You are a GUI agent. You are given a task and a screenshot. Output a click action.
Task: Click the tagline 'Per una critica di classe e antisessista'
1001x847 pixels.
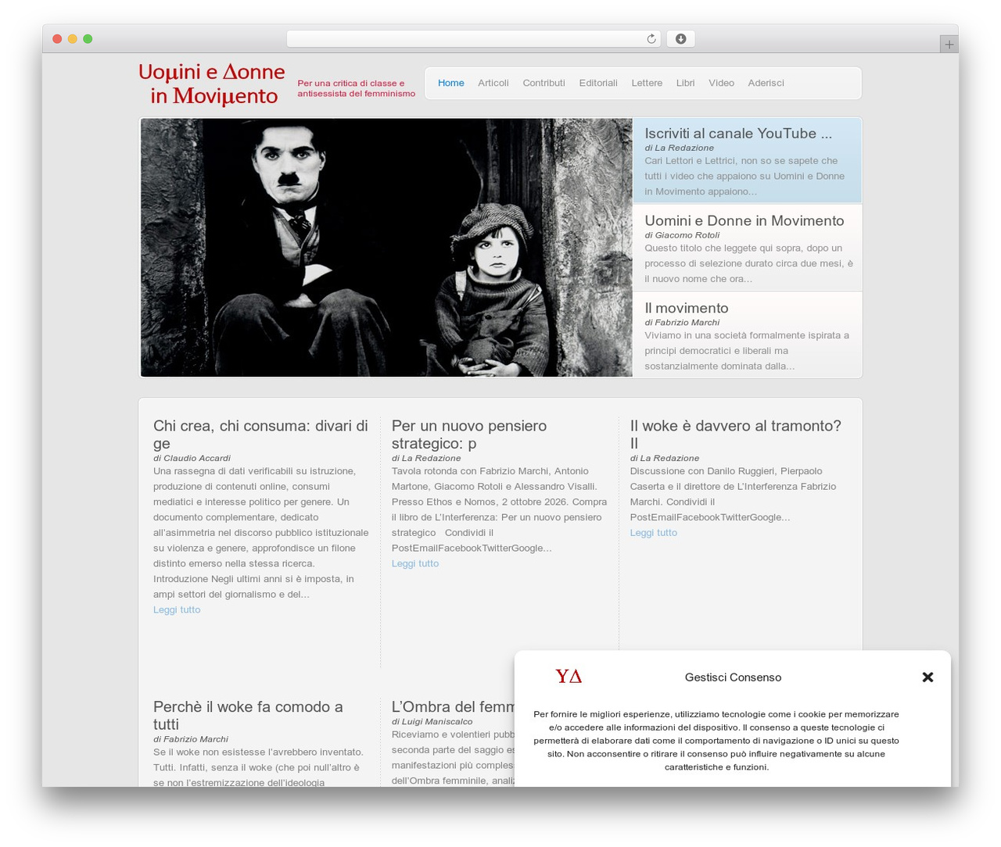click(357, 88)
